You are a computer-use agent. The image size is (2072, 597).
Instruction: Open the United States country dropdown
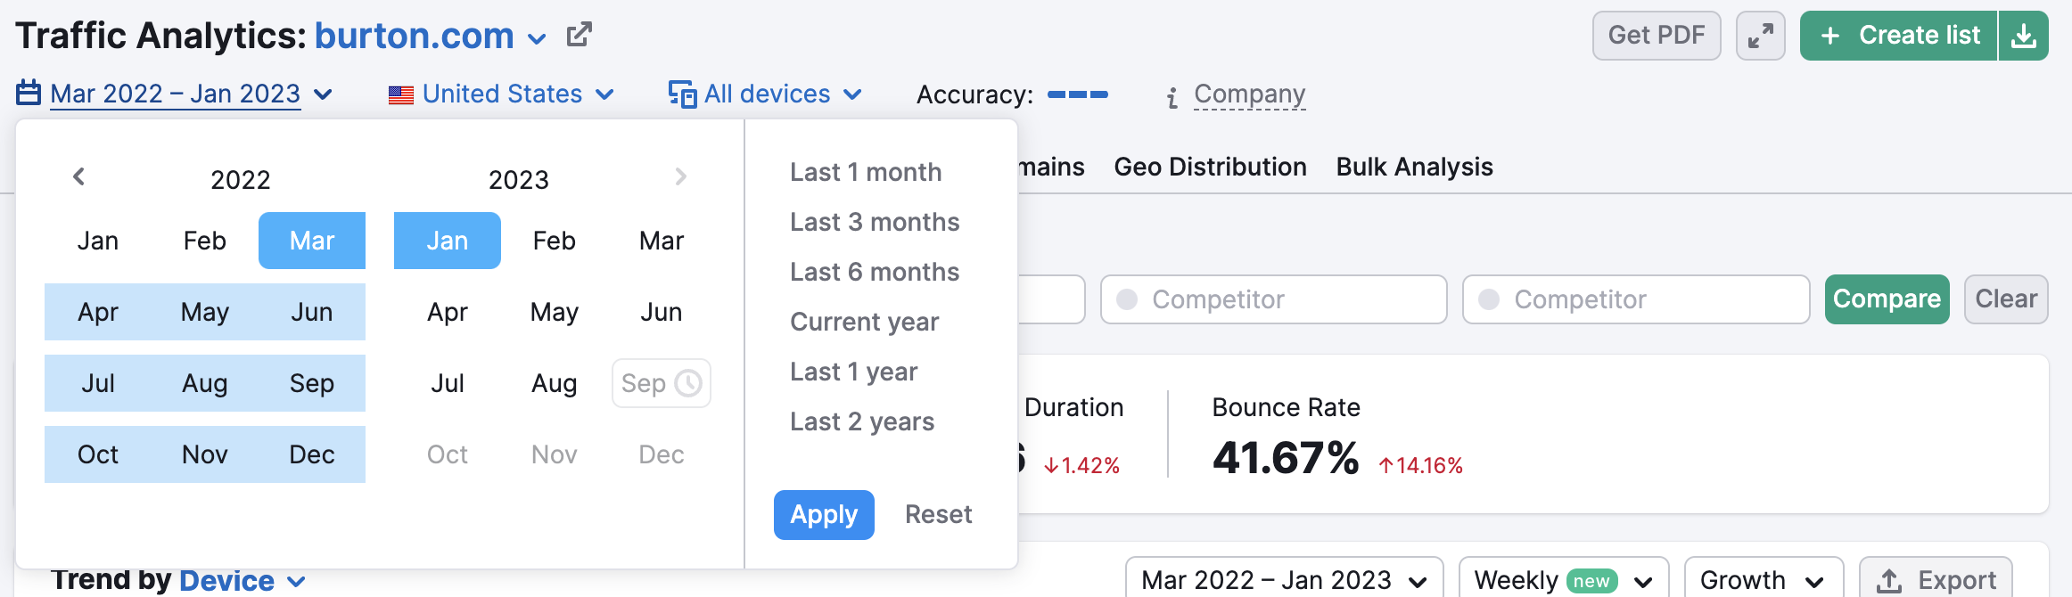pyautogui.click(x=502, y=94)
